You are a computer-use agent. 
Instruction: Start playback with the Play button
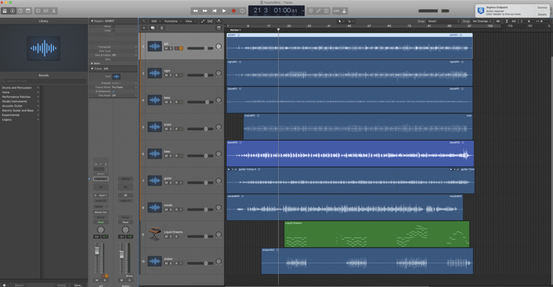[224, 11]
